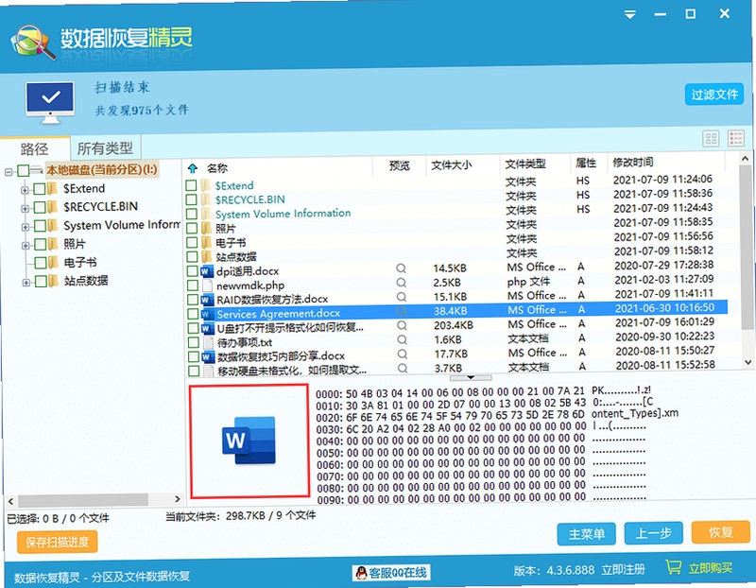Preview dpi适用.docx with its magnifier icon
Screen dimensions: 756x588
tap(401, 268)
